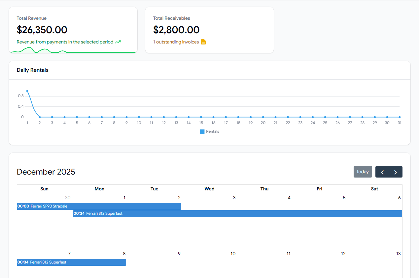Click the day 15 data point on the chart

pyautogui.click(x=201, y=117)
